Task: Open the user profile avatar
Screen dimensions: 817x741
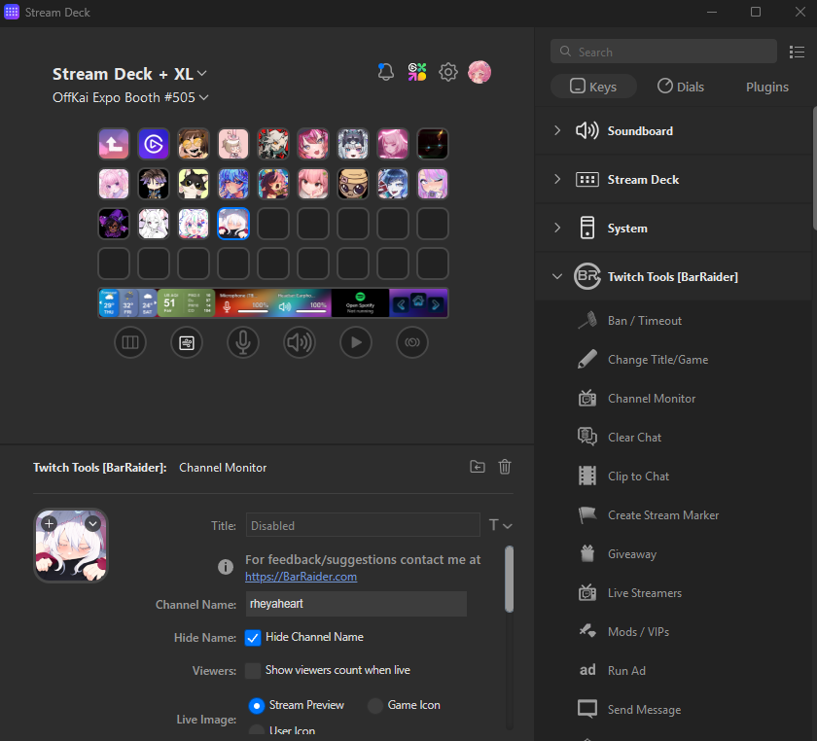Action: point(480,72)
